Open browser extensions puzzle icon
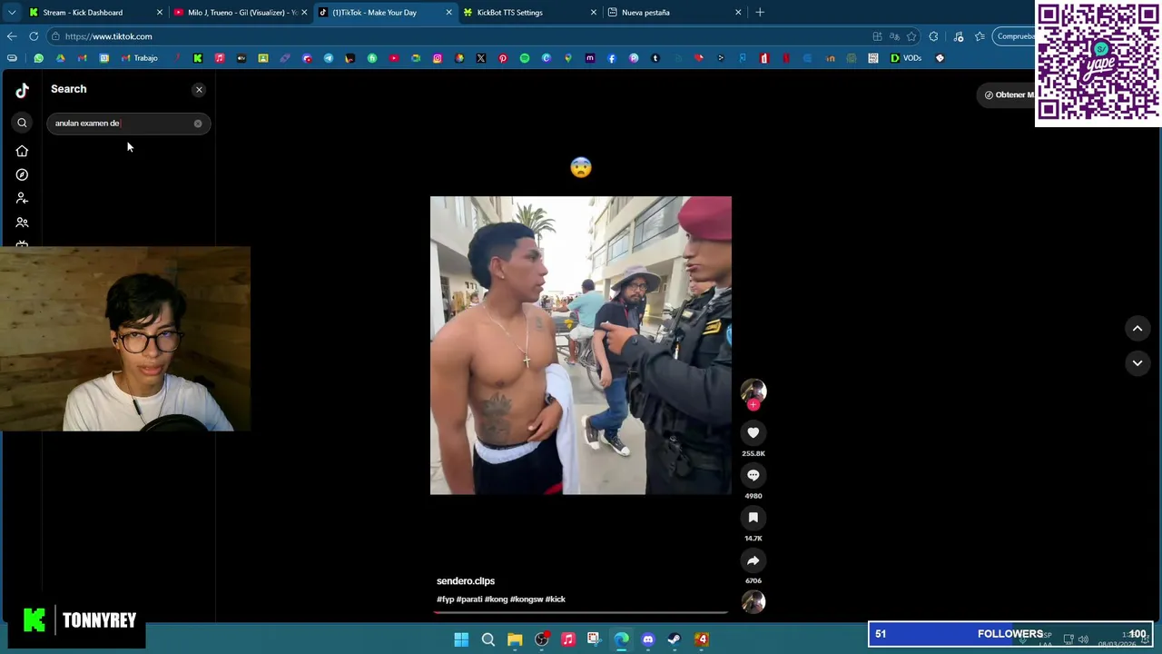Screen dimensions: 1162x654 tap(933, 36)
